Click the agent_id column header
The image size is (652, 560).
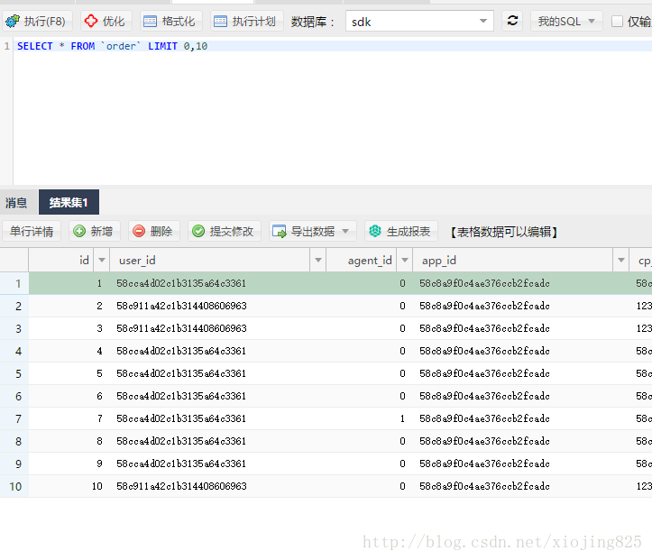[362, 261]
